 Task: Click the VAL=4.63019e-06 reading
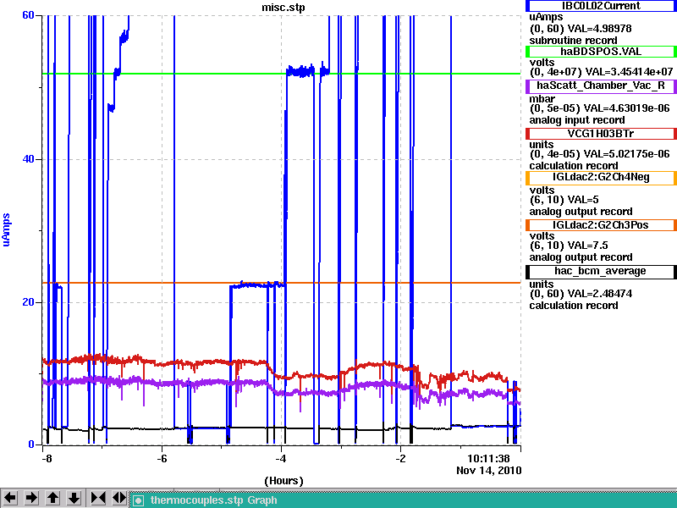626,108
